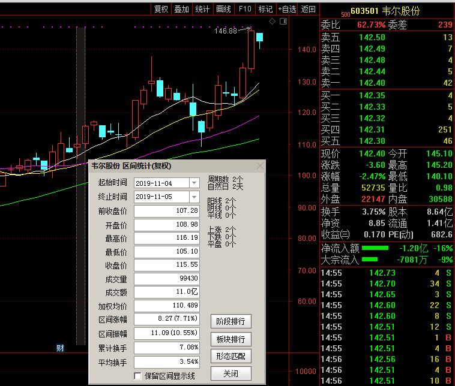Click the 累计换手 field showing 7.08%

coord(166,348)
